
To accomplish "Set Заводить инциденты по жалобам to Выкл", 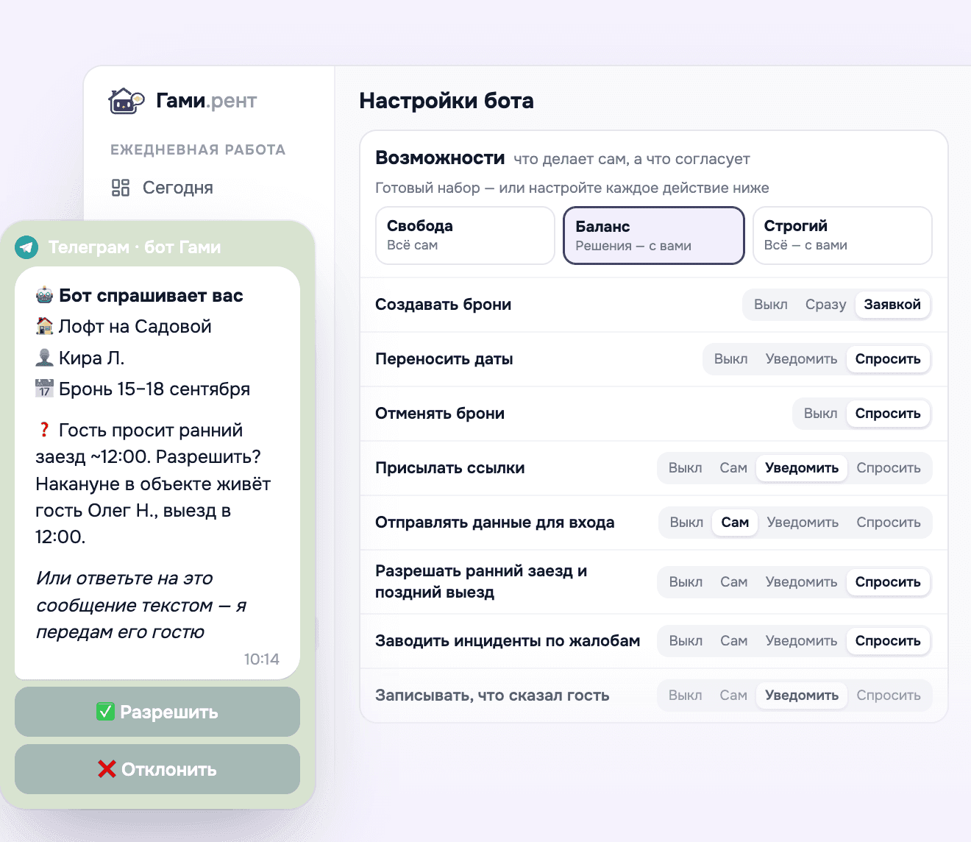I will pyautogui.click(x=686, y=641).
